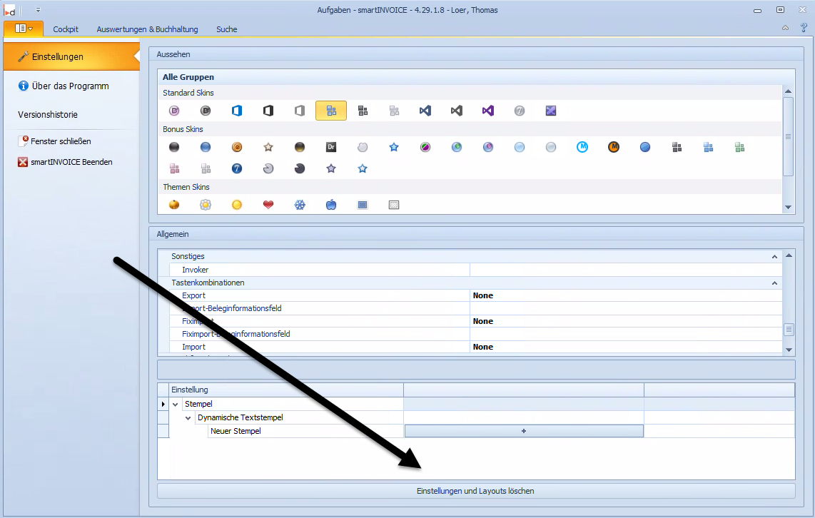
Task: Select the red heart Valentine theme skin
Action: [x=268, y=205]
